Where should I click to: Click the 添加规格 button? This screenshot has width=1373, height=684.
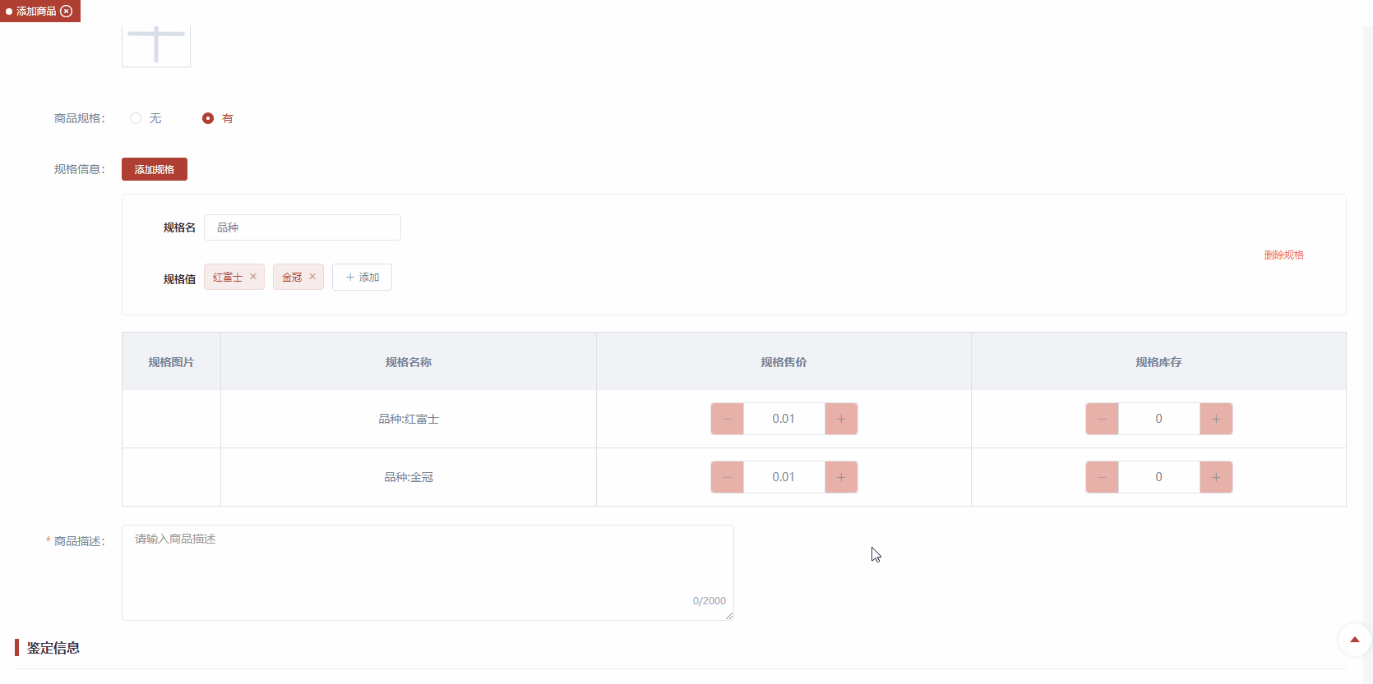(155, 169)
